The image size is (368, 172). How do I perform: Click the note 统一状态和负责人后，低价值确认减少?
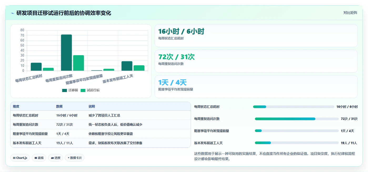(x=115, y=125)
